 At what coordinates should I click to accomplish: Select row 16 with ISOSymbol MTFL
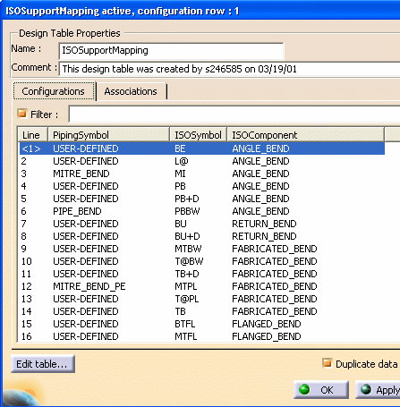[x=202, y=336]
